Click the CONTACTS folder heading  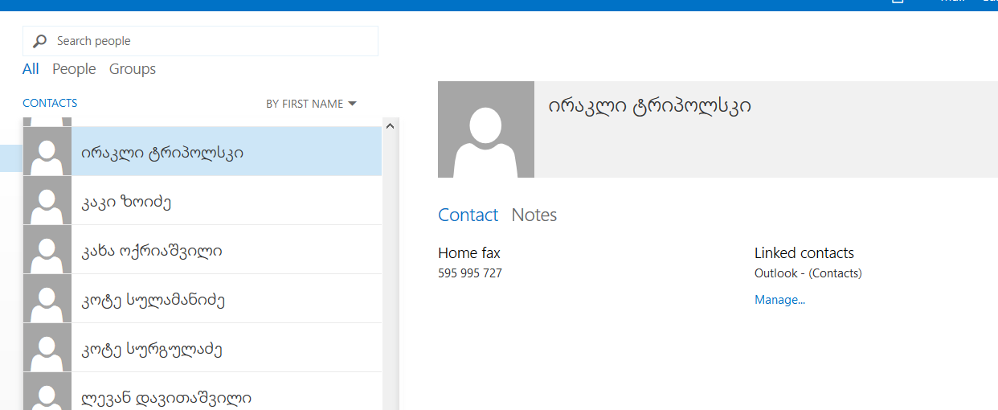pos(50,103)
